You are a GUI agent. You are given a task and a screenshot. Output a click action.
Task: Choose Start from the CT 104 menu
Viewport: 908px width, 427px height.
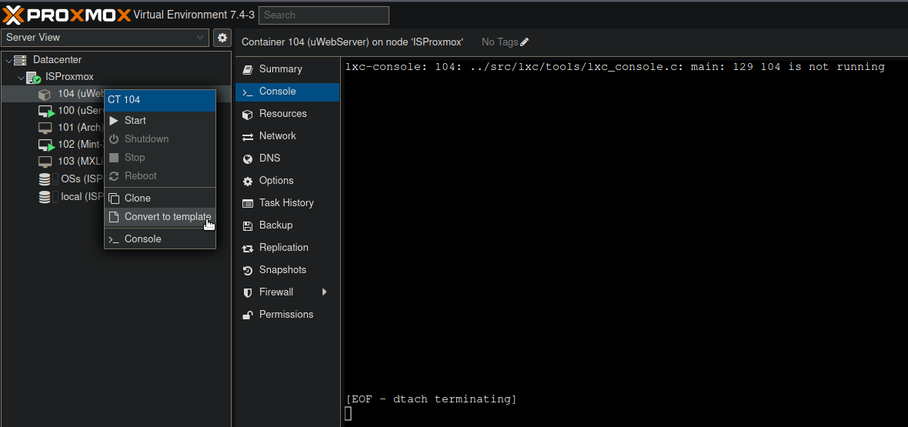tap(160, 121)
